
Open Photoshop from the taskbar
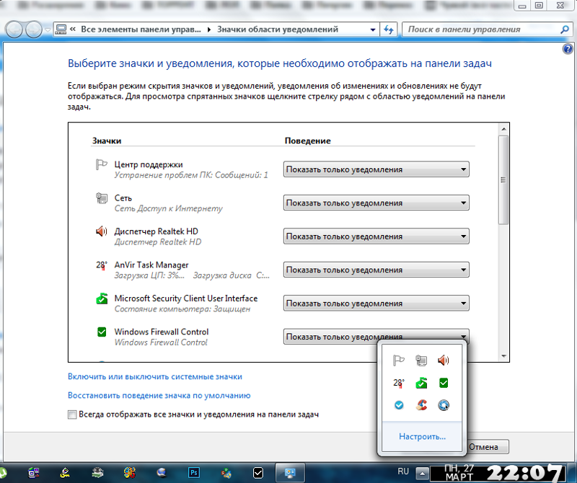[x=193, y=473]
